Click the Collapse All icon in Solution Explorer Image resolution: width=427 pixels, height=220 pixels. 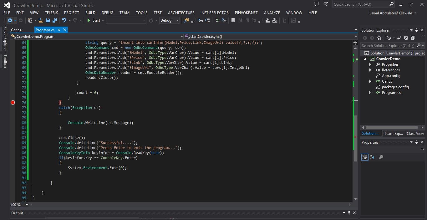[x=413, y=38]
